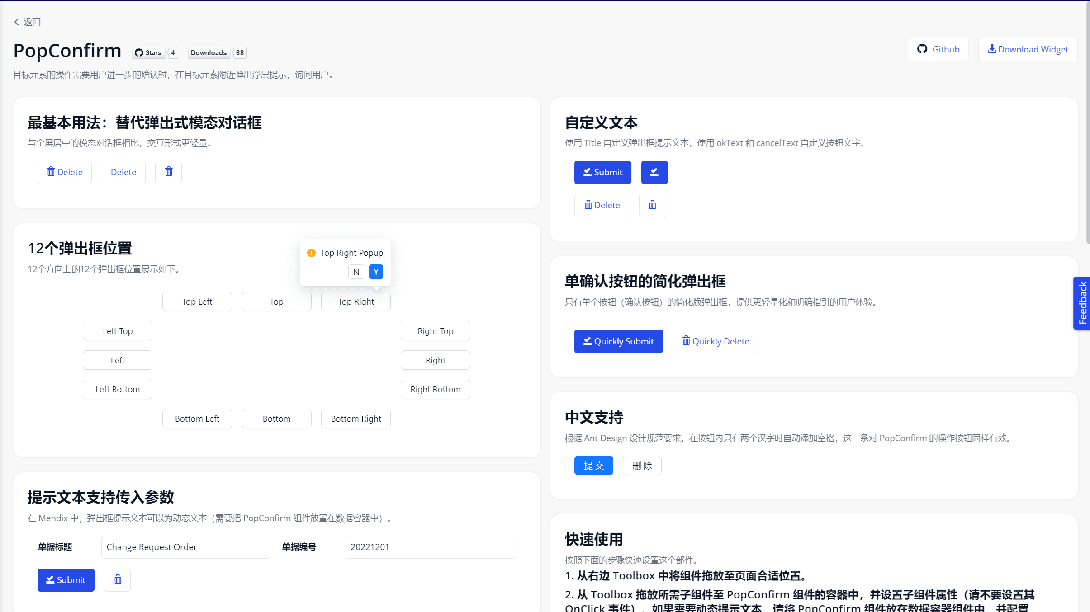Click the 单据标题 input containing Change Request Order
The width and height of the screenshot is (1090, 612).
pos(185,546)
